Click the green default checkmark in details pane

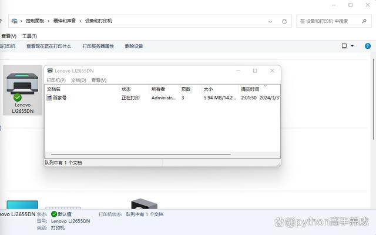54,214
